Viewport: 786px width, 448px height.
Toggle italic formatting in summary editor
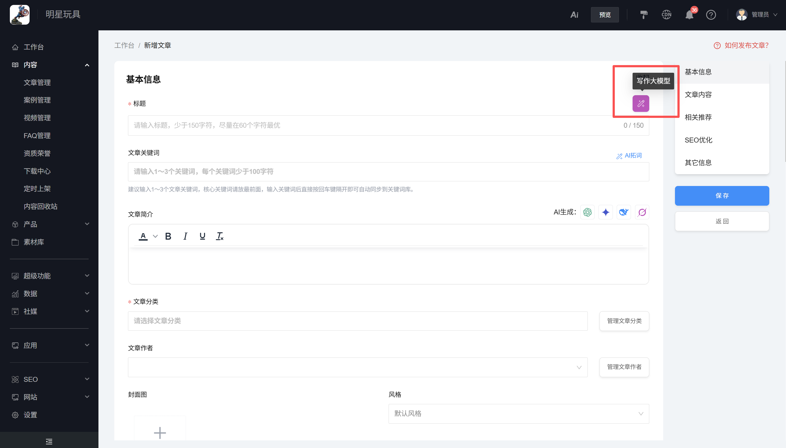(x=185, y=236)
